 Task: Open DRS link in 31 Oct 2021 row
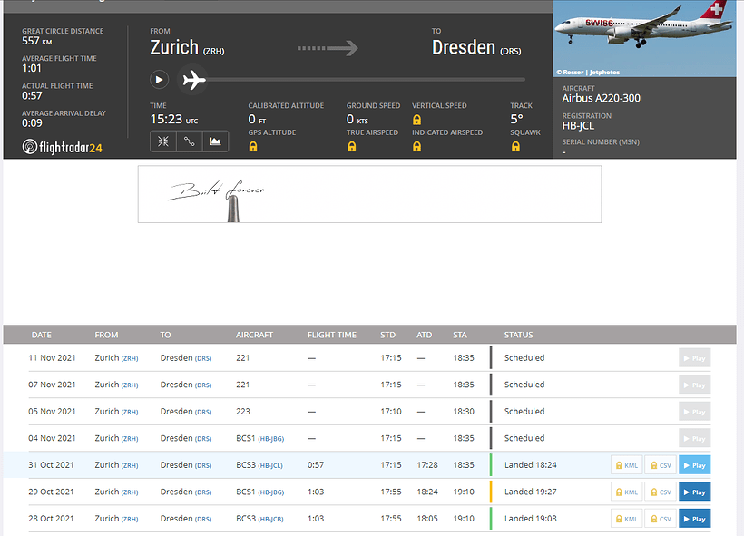(x=203, y=466)
